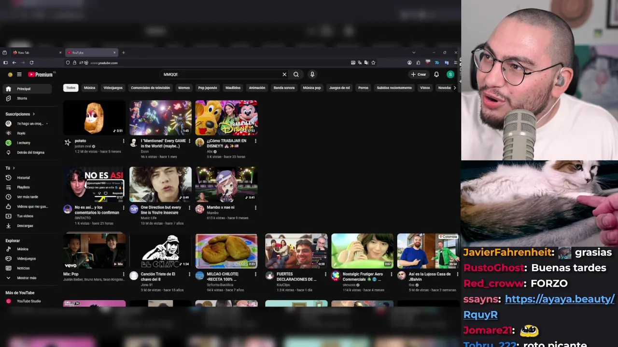The height and width of the screenshot is (347, 618).
Task: Select the Juegos de rol chip
Action: coord(339,88)
